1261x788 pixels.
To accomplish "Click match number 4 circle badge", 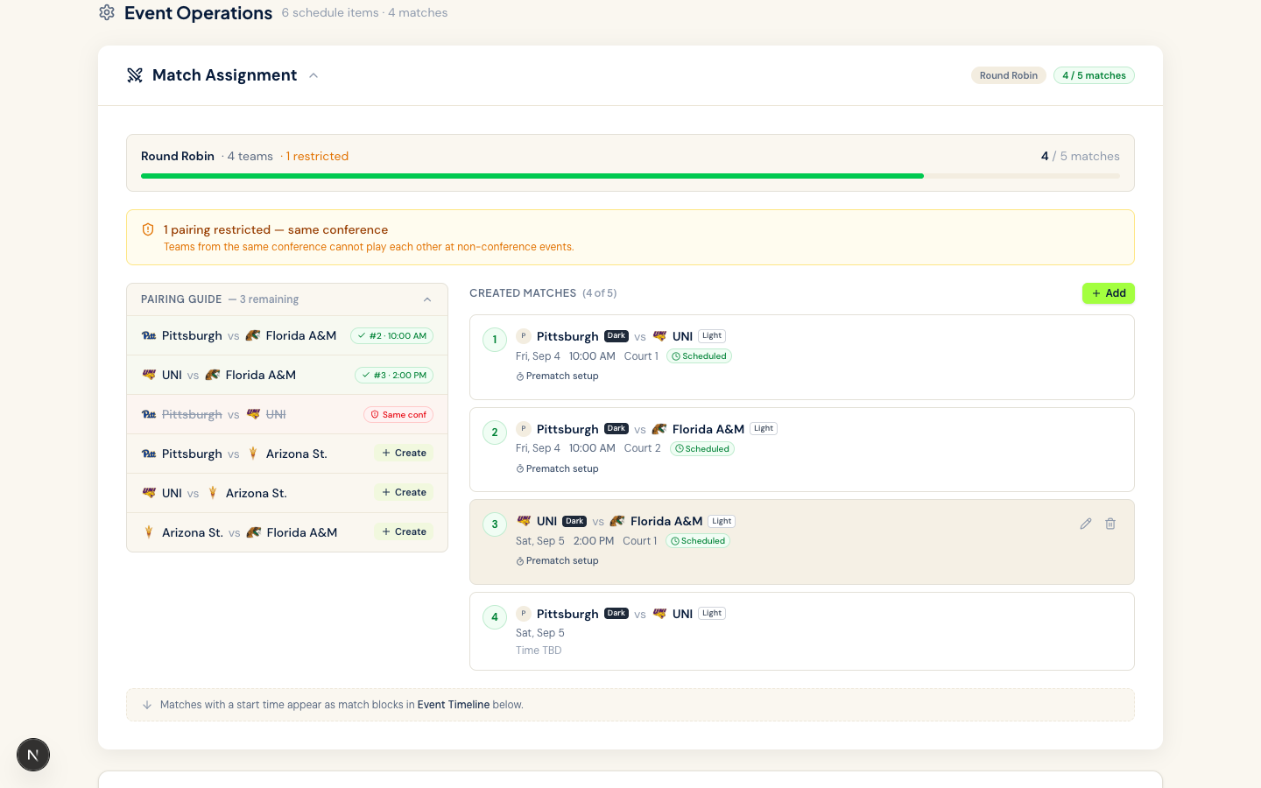I will tap(495, 617).
